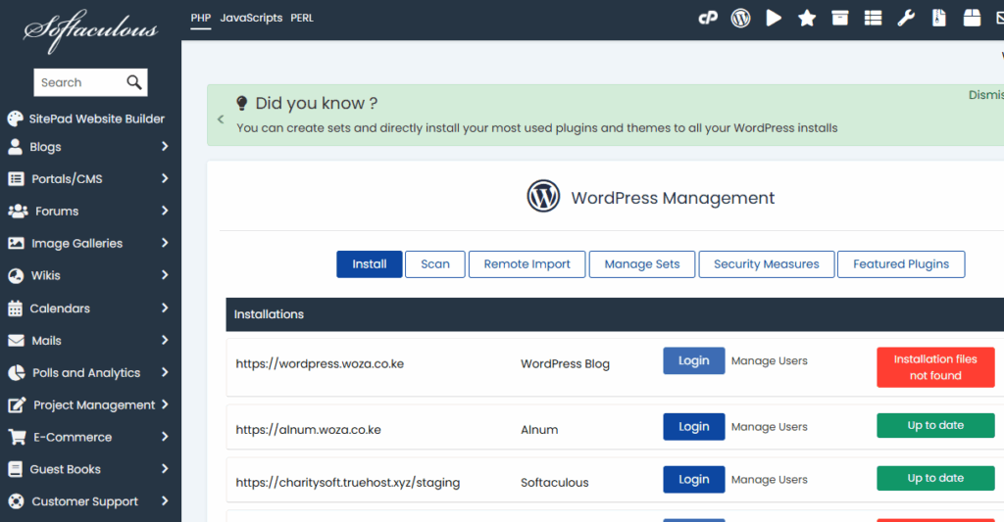Click the Portals/CMS list icon
1004x522 pixels.
pos(16,179)
